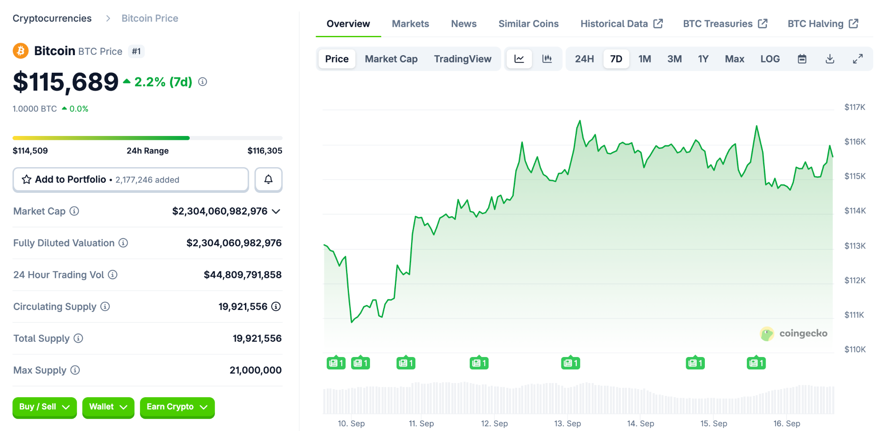877x431 pixels.
Task: Select Price chart mode
Action: pyautogui.click(x=337, y=59)
